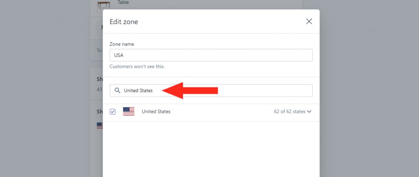Viewport: 419px width, 177px height.
Task: Uncheck the United States checkbox
Action: (x=113, y=112)
